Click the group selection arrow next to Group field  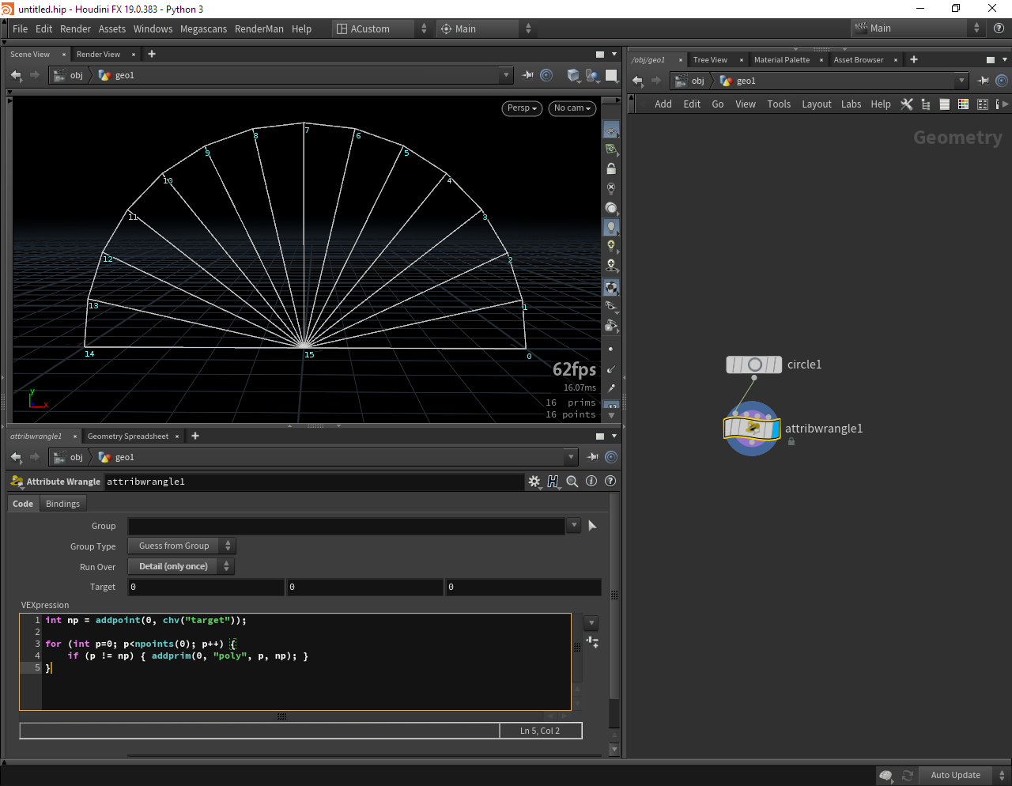click(x=592, y=526)
